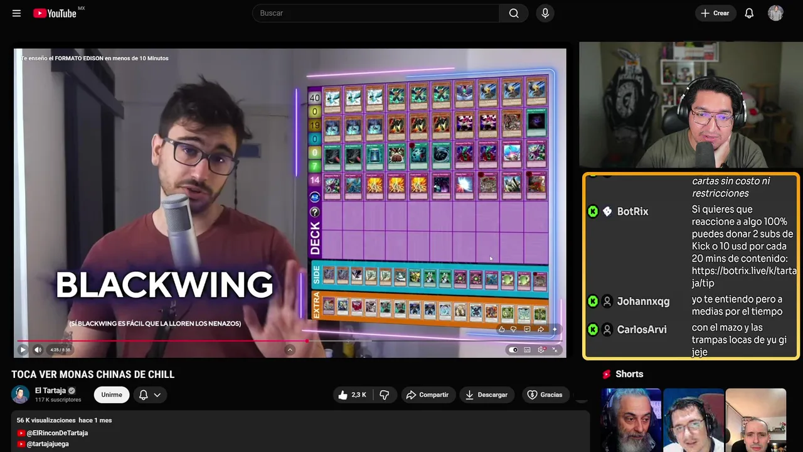Screen dimensions: 803x452
Task: Click green Kick badge beside BotRix
Action: [x=593, y=212]
